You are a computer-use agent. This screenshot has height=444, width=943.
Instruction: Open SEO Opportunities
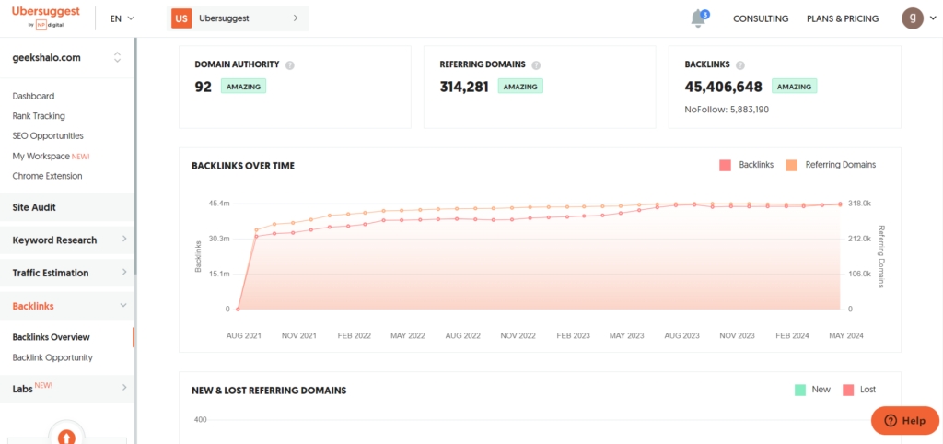pos(48,136)
